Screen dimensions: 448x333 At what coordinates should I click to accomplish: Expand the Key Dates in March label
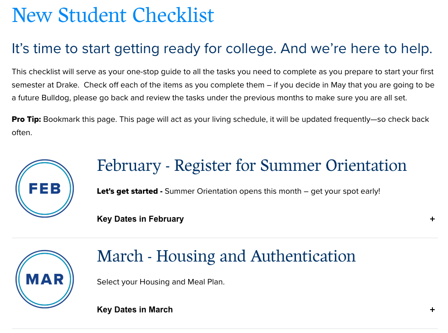click(135, 310)
